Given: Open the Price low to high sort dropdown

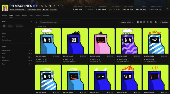Looking at the screenshot, I should coord(127,22).
